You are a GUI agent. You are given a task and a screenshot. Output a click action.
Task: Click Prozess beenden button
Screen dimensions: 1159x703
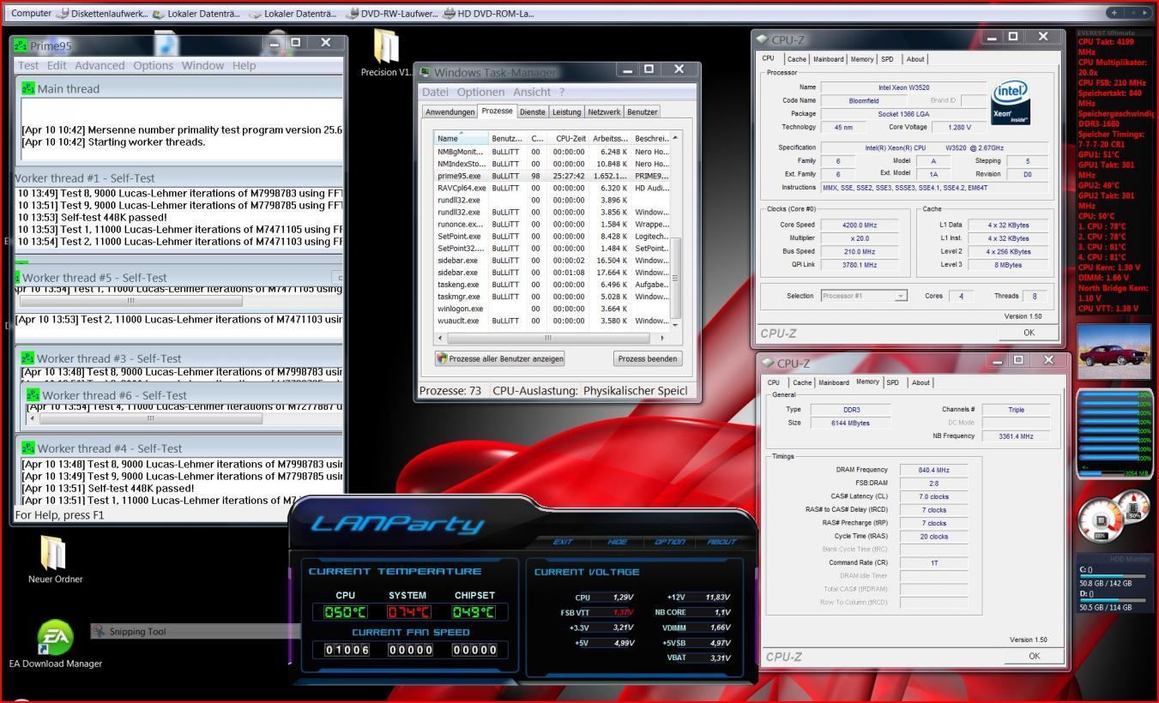point(648,358)
